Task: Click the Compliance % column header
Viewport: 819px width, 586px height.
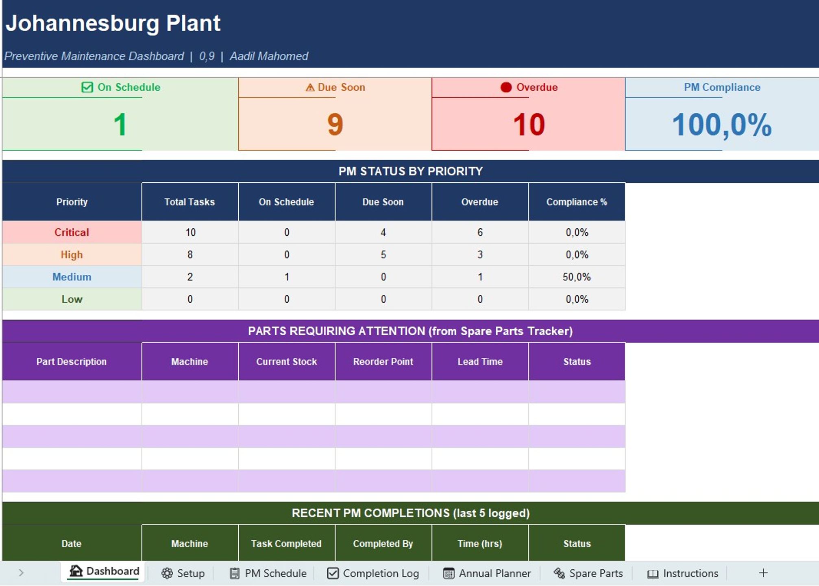Action: 577,202
